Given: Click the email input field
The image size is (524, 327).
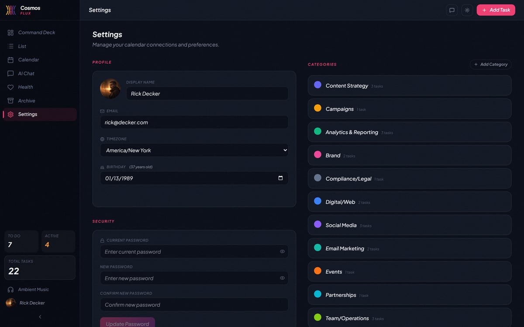Looking at the screenshot, I should tap(194, 122).
